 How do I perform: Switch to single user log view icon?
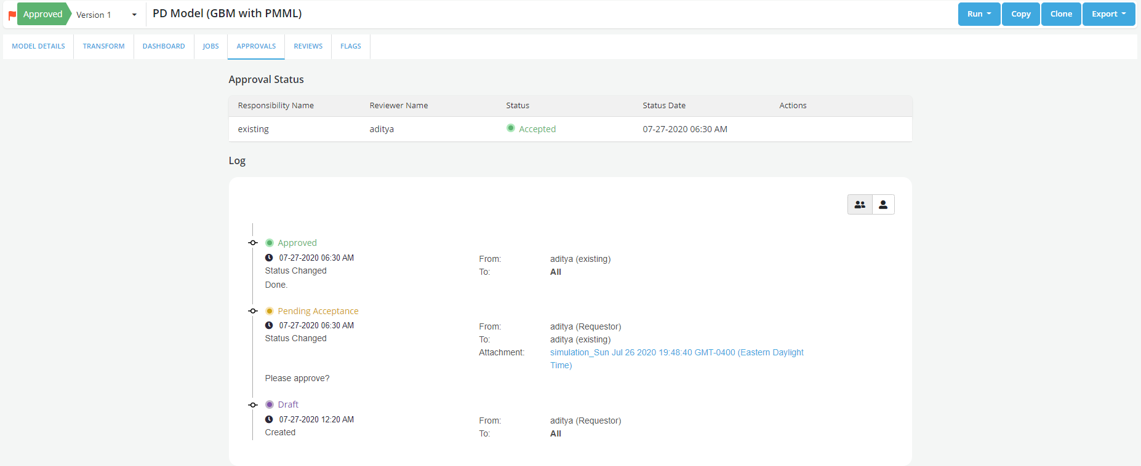(883, 205)
